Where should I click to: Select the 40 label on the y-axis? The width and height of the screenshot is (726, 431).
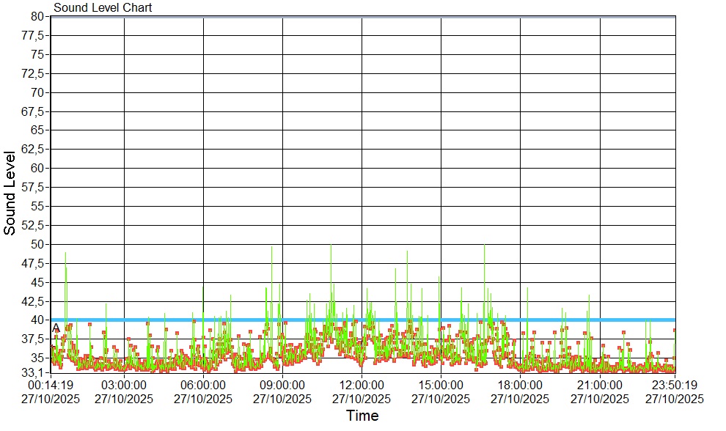point(38,320)
